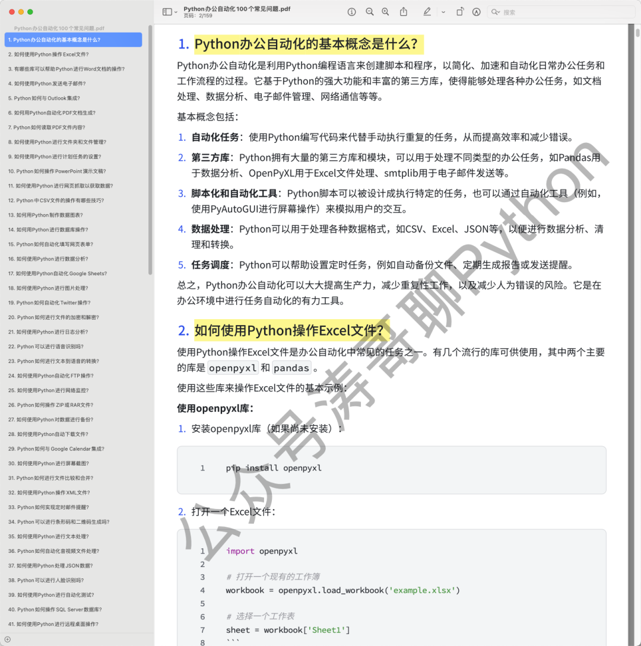
Task: Jump to item 28 自动下载文件
Action: point(74,434)
